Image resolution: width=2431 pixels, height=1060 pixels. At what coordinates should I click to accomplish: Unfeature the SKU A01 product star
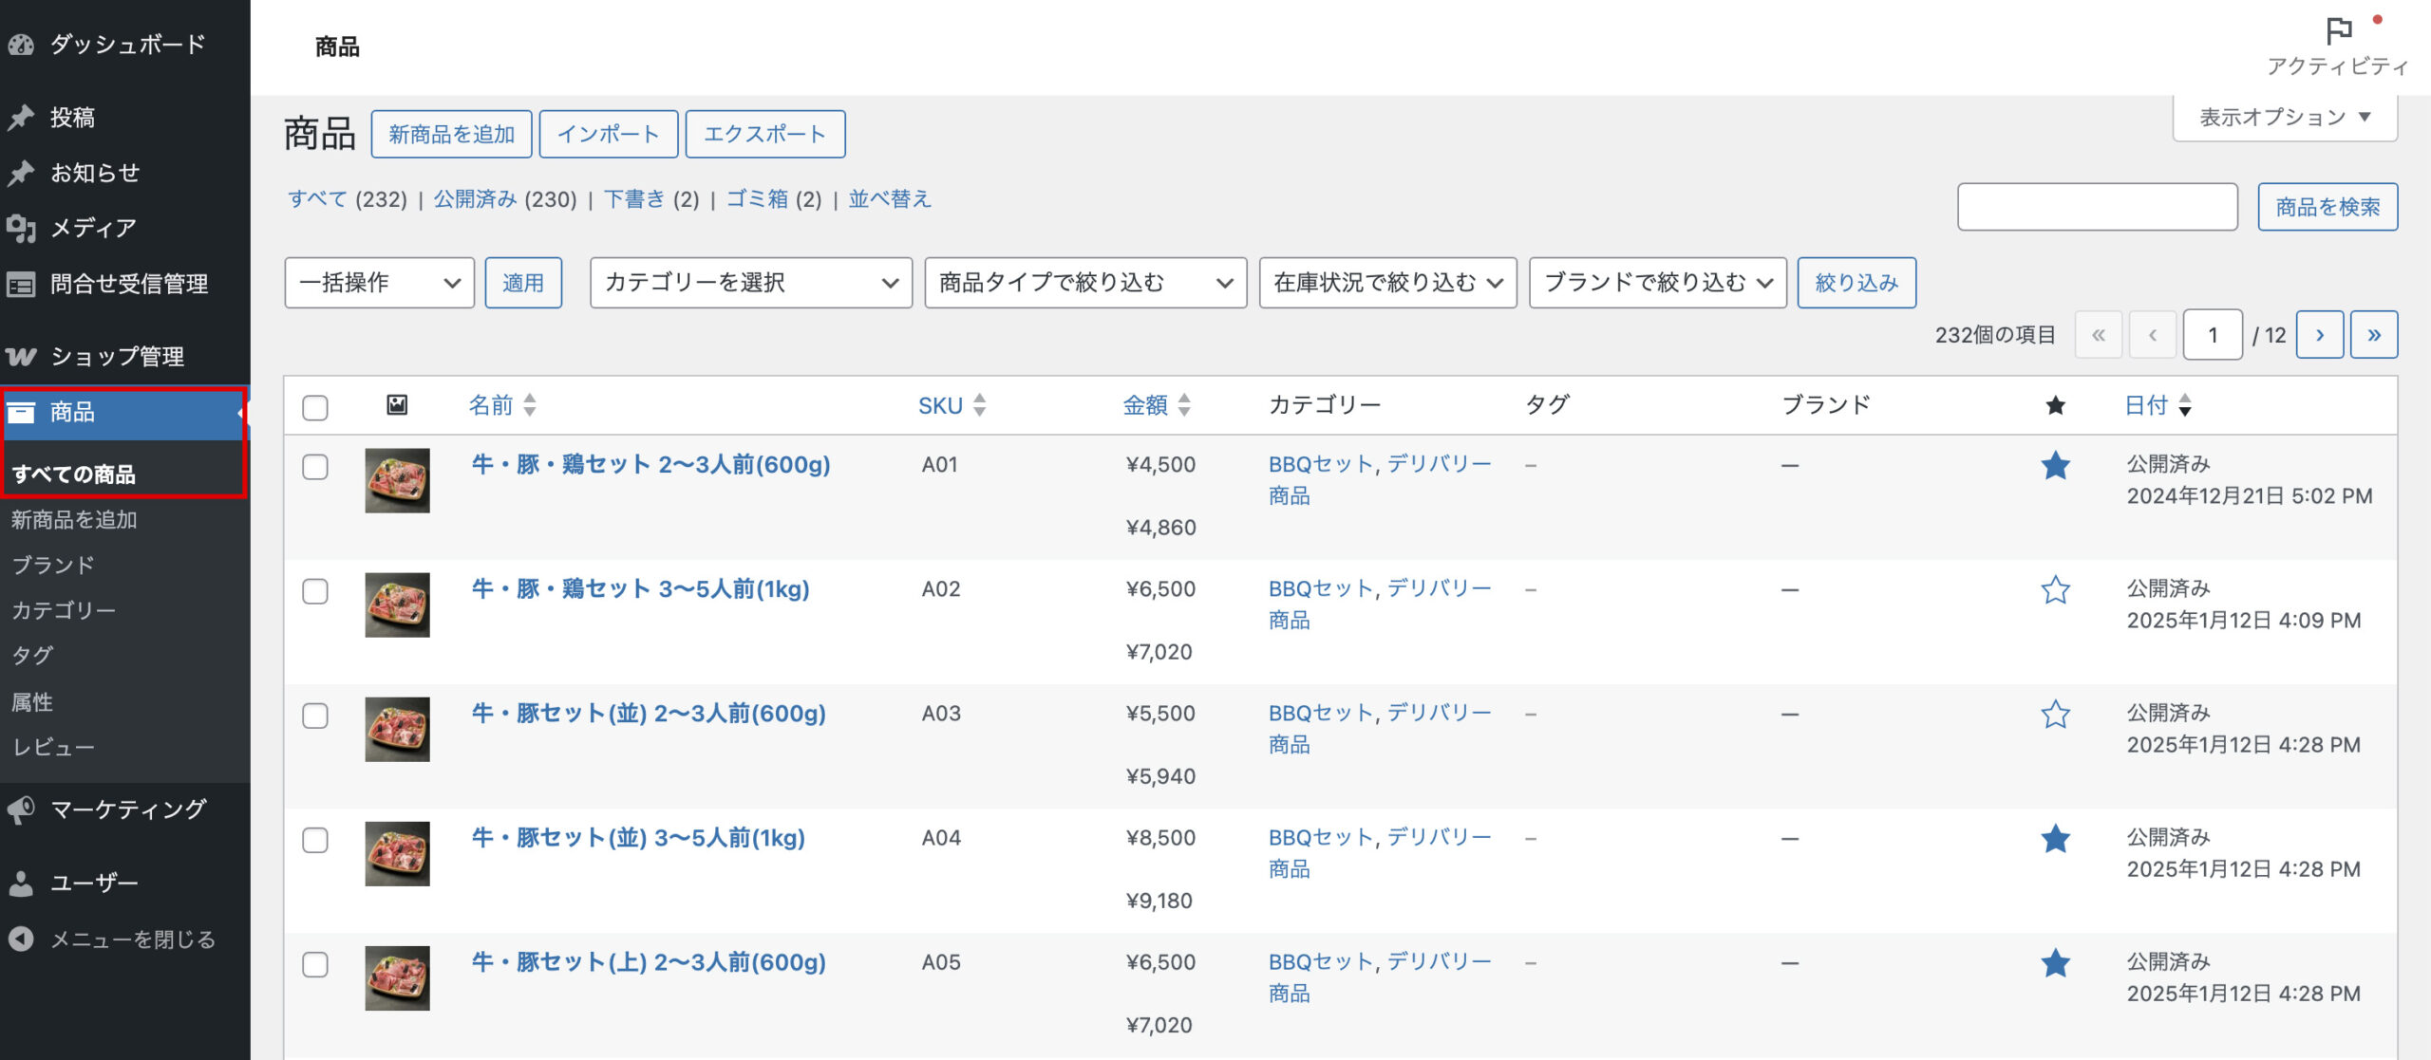tap(2055, 466)
